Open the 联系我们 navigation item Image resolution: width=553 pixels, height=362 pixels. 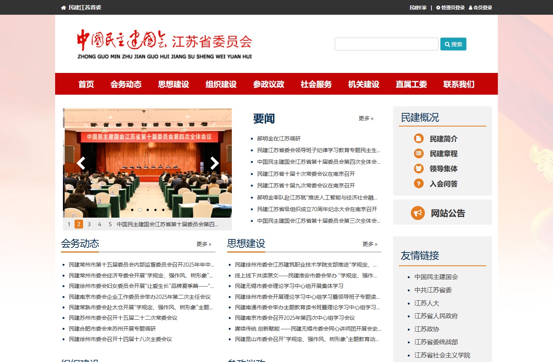click(459, 84)
